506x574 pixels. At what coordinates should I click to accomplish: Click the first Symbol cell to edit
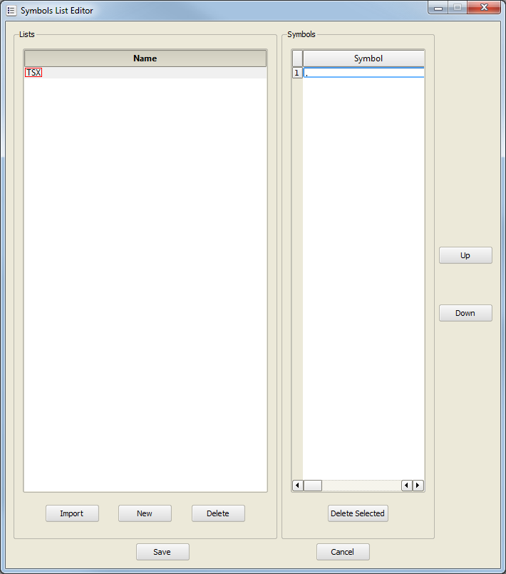point(363,73)
